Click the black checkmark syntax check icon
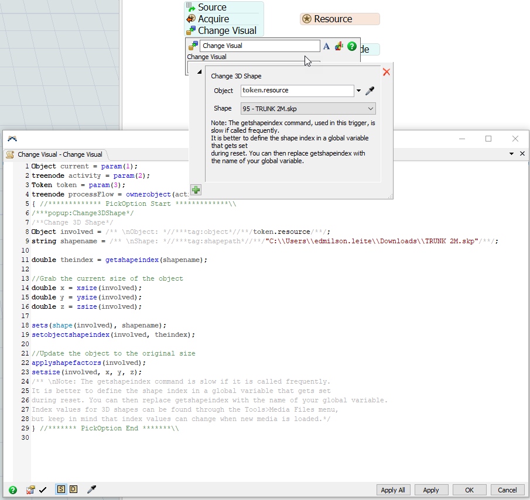The height and width of the screenshot is (500, 530). pos(43,490)
